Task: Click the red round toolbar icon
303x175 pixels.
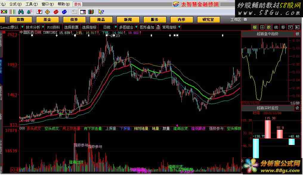Action: click(x=56, y=12)
